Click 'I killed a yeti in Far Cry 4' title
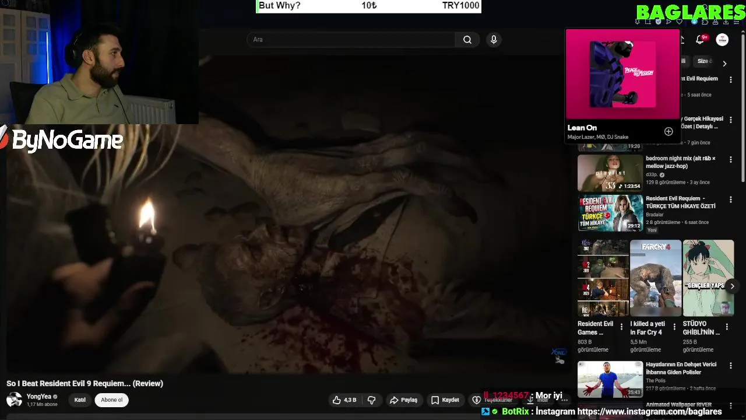This screenshot has height=420, width=746. [x=647, y=328]
